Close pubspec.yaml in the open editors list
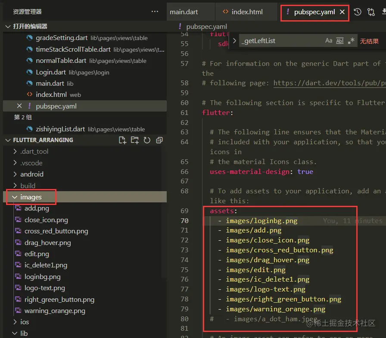 [x=19, y=106]
